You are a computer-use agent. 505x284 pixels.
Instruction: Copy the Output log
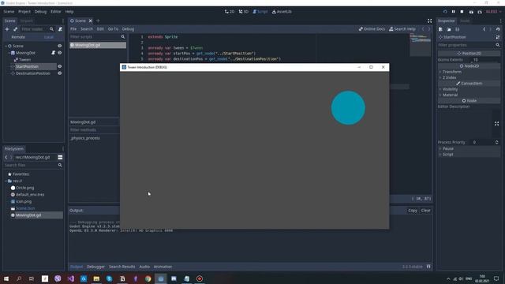click(x=413, y=211)
